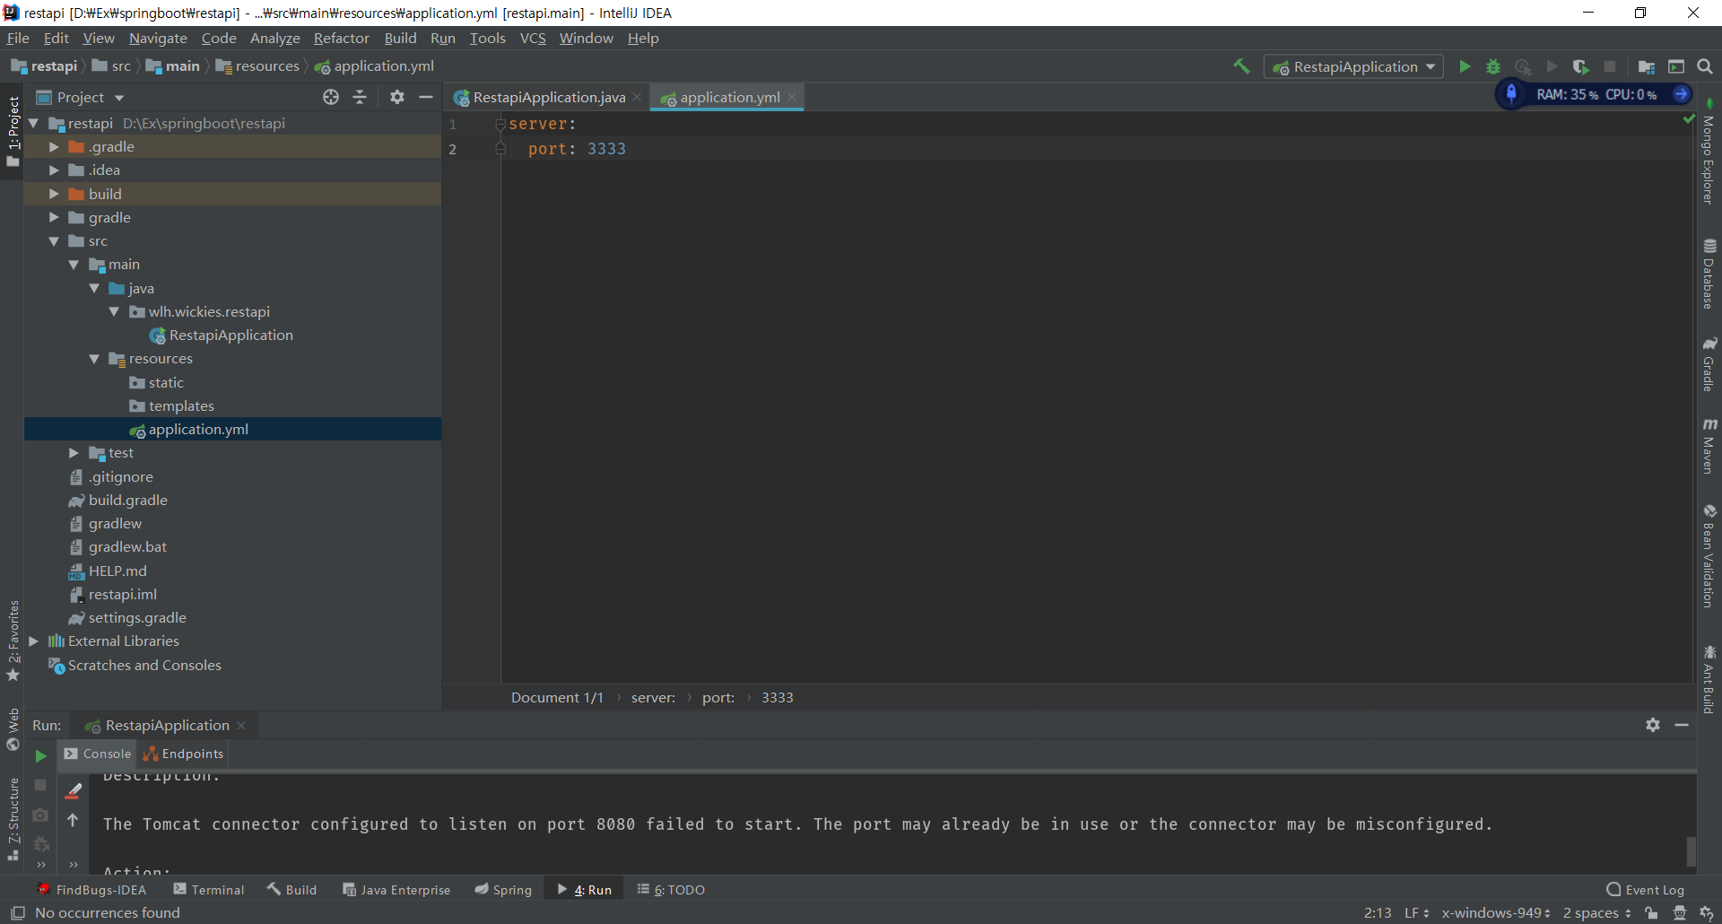Open Project panel settings gear
1722x924 pixels.
(397, 97)
